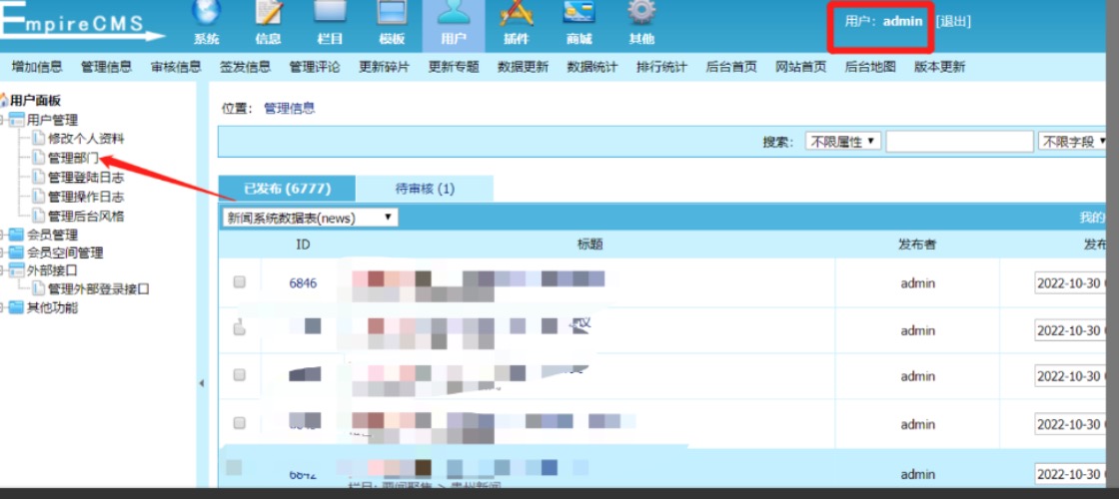Open the 管理部门 tree item
This screenshot has width=1119, height=499.
point(73,159)
